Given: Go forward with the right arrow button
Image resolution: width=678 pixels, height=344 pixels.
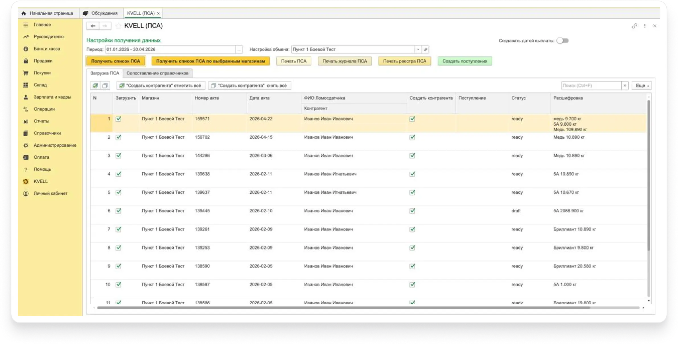Looking at the screenshot, I should (x=105, y=26).
